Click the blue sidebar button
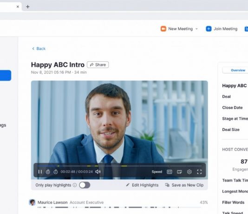The image size is (248, 214). click(x=6, y=76)
